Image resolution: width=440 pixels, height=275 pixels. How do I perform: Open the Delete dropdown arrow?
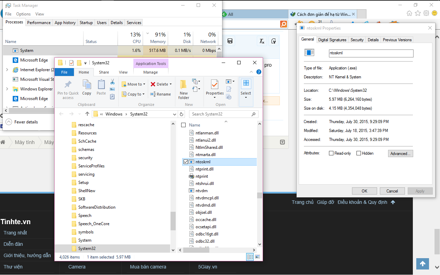[171, 84]
